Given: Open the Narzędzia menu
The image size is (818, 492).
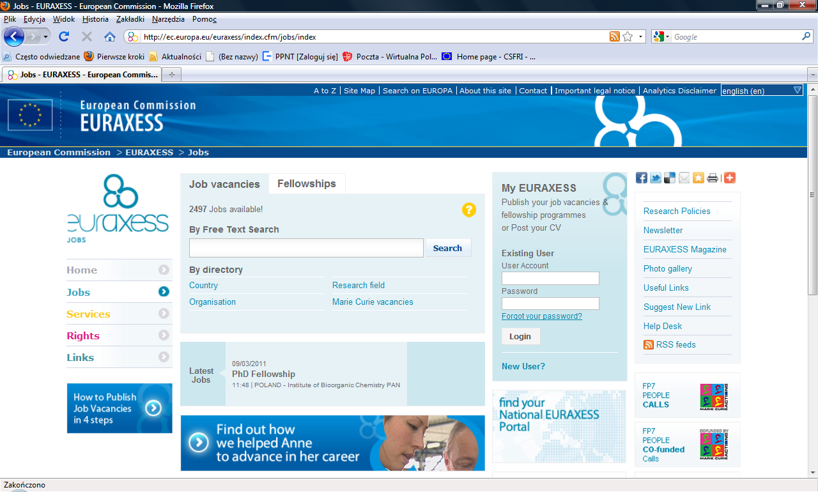Looking at the screenshot, I should (168, 19).
